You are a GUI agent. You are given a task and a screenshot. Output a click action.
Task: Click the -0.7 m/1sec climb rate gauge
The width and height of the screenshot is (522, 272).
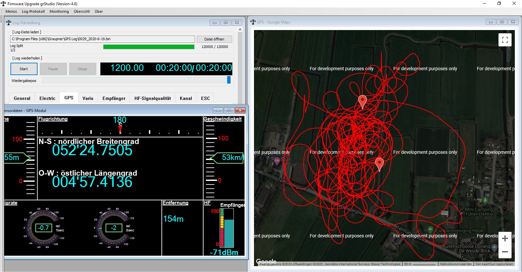tap(43, 228)
